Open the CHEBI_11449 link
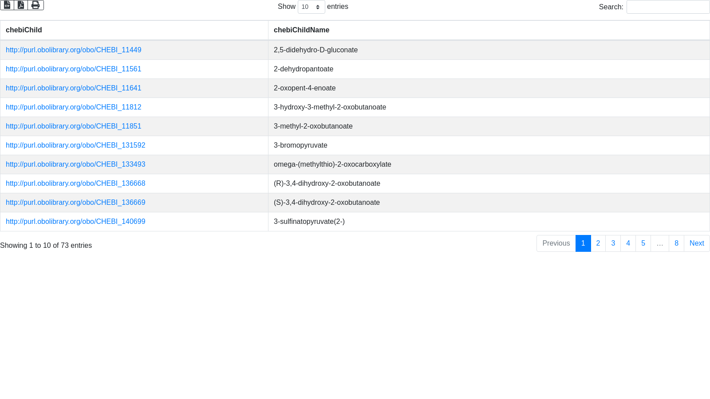The image size is (710, 399). (74, 50)
